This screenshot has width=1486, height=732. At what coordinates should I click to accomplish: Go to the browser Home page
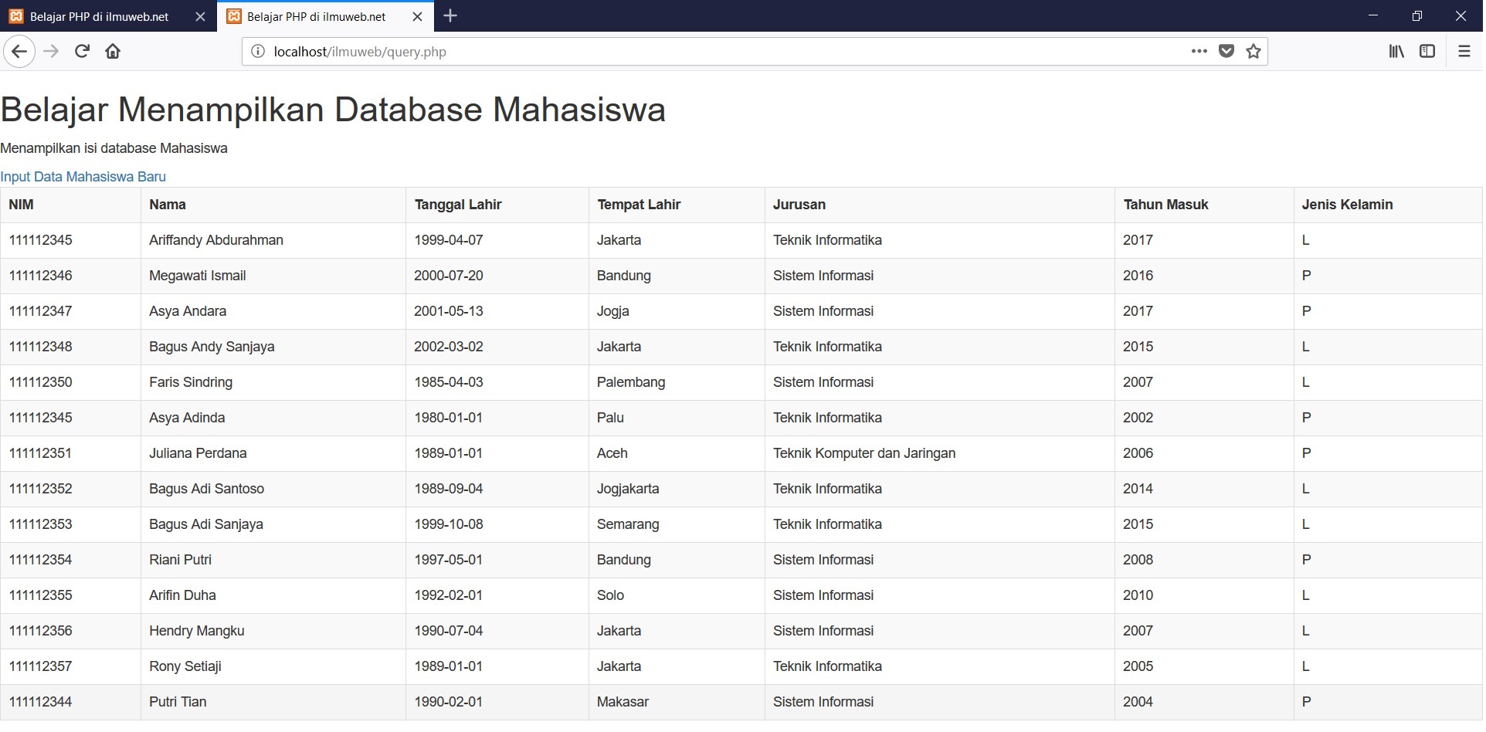[113, 52]
